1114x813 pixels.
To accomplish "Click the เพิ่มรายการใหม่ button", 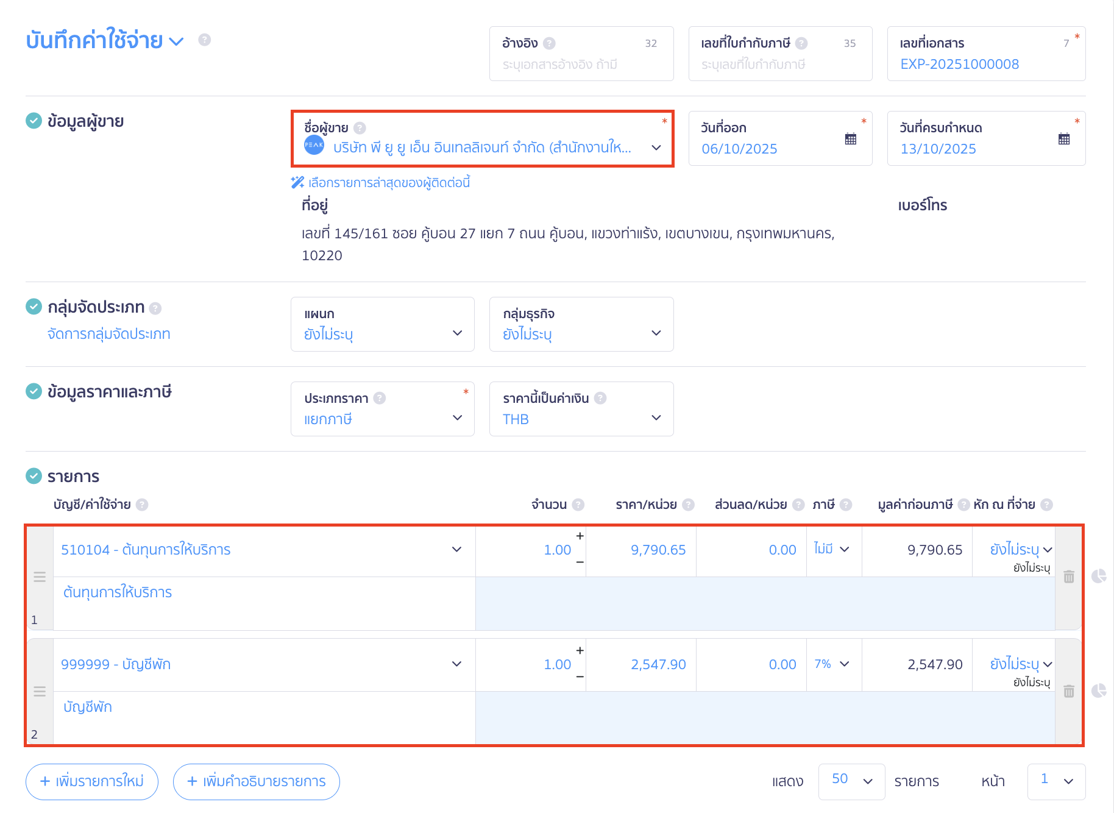I will [x=92, y=781].
